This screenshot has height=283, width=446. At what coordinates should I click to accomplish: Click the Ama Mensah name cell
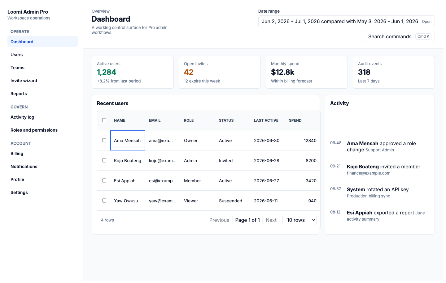pyautogui.click(x=128, y=141)
